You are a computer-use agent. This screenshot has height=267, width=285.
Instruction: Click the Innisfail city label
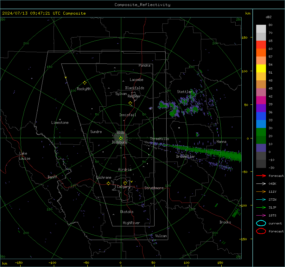click(x=128, y=115)
